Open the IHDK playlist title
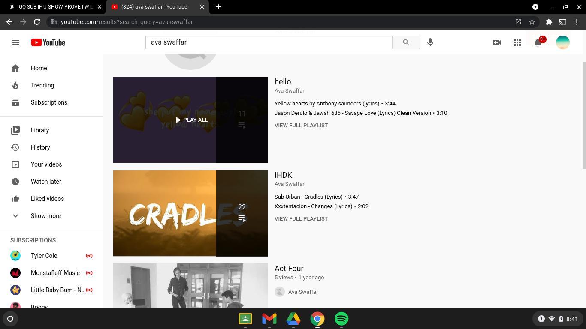 pyautogui.click(x=283, y=175)
